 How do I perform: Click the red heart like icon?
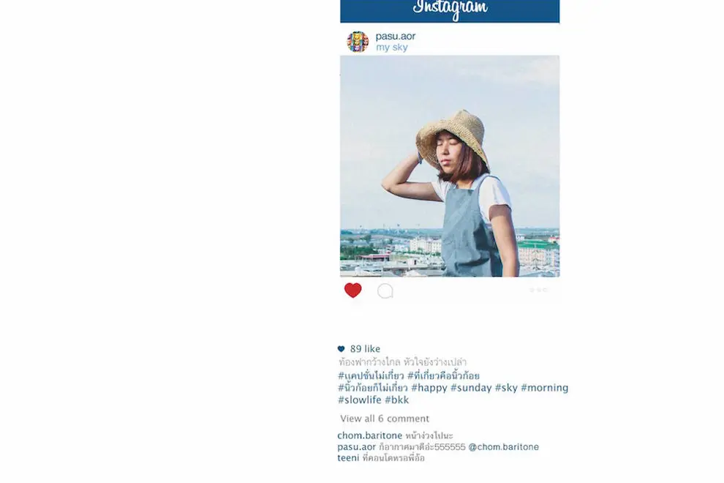coord(352,291)
